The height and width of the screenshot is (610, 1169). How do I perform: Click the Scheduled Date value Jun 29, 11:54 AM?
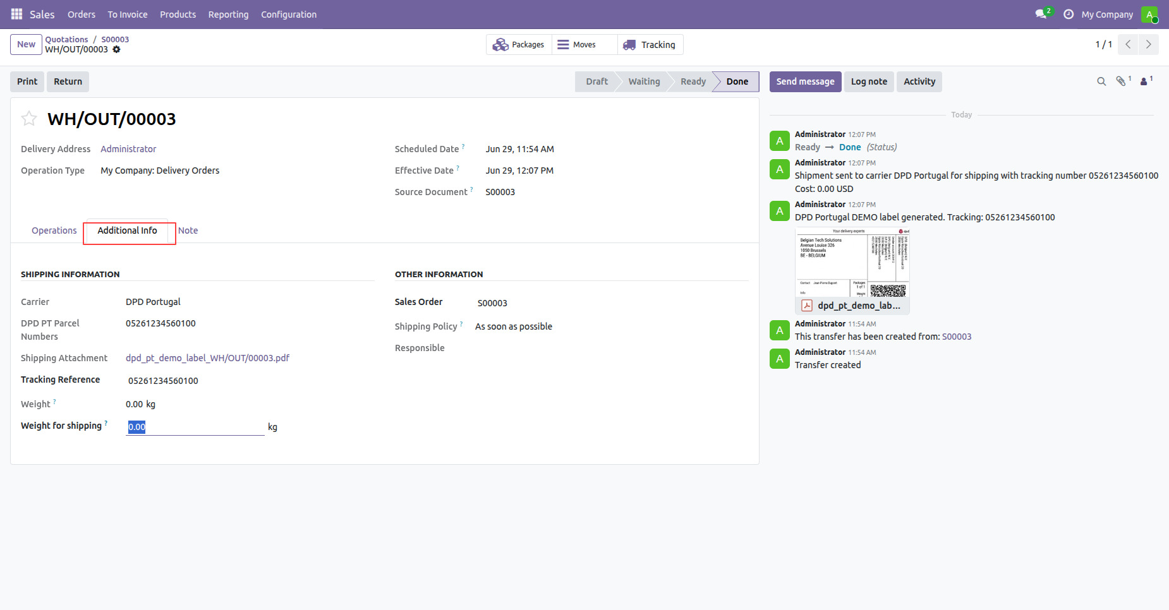click(519, 149)
